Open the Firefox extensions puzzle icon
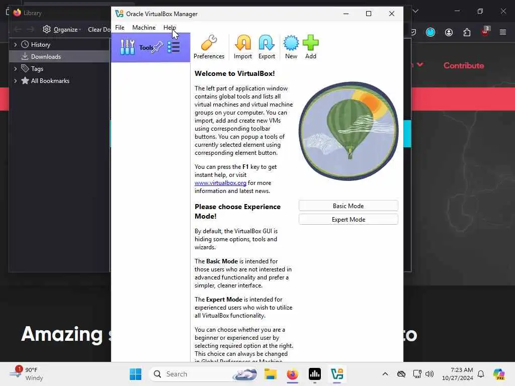The height and width of the screenshot is (386, 515). tap(467, 32)
